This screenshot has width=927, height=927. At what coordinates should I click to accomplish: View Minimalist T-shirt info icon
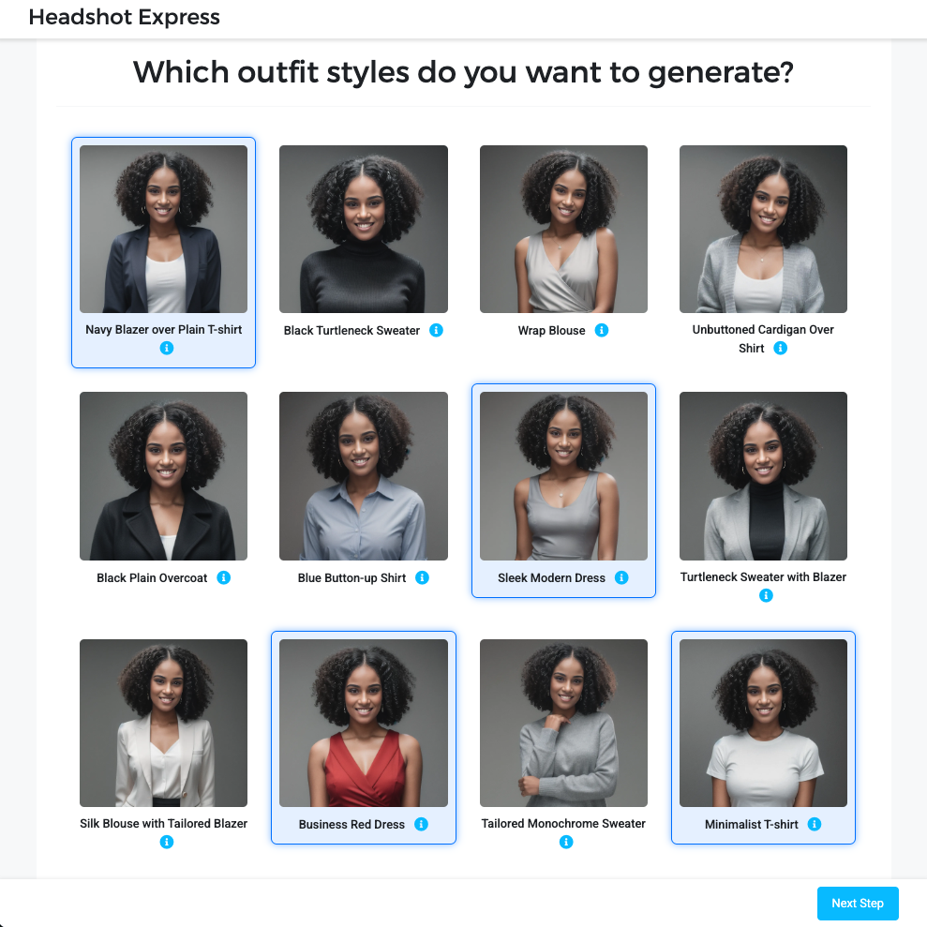pos(815,825)
